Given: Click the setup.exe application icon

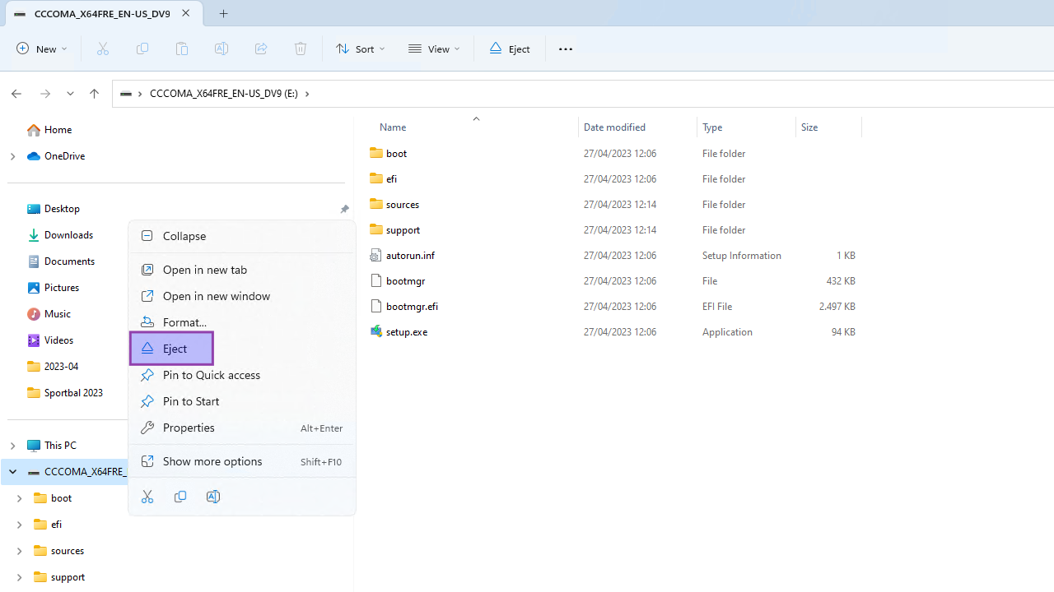Looking at the screenshot, I should point(376,331).
